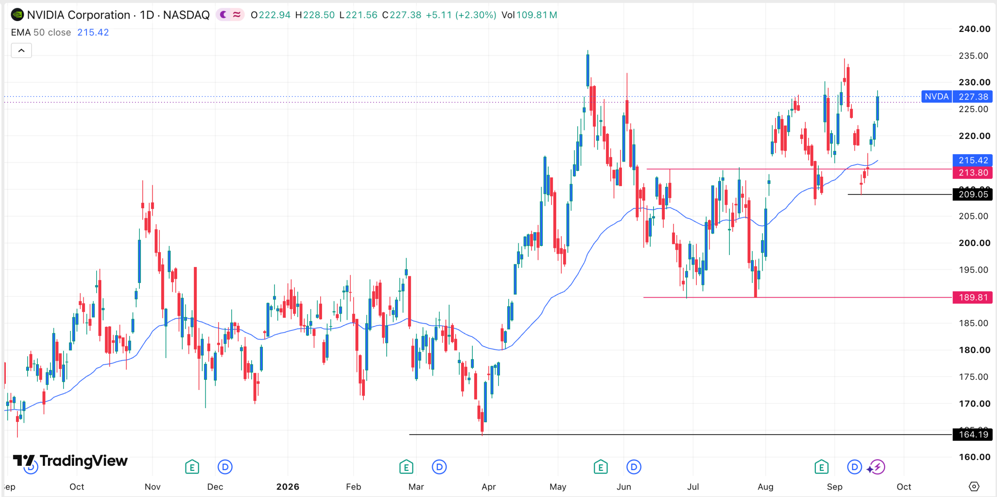The width and height of the screenshot is (997, 497).
Task: Open the March dividend D marker
Action: [439, 467]
